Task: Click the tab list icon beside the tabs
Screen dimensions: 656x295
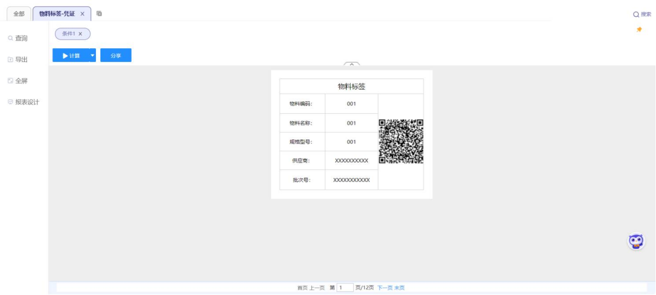Action: pos(99,14)
